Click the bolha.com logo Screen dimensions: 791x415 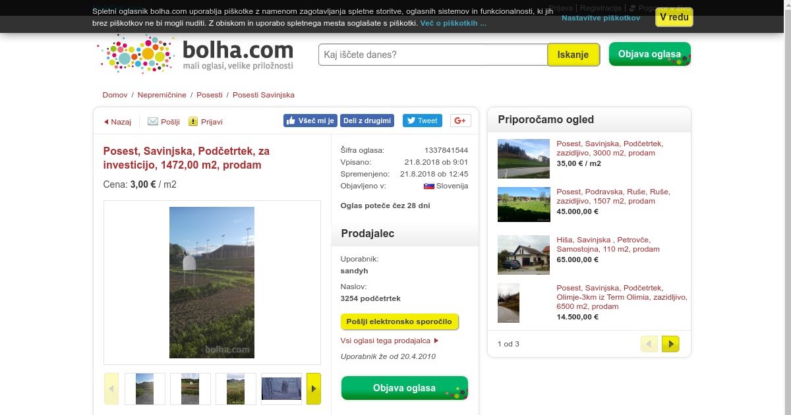(196, 53)
